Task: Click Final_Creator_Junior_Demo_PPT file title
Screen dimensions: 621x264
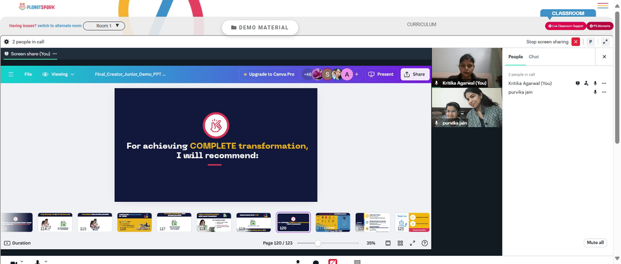Action: coord(130,74)
